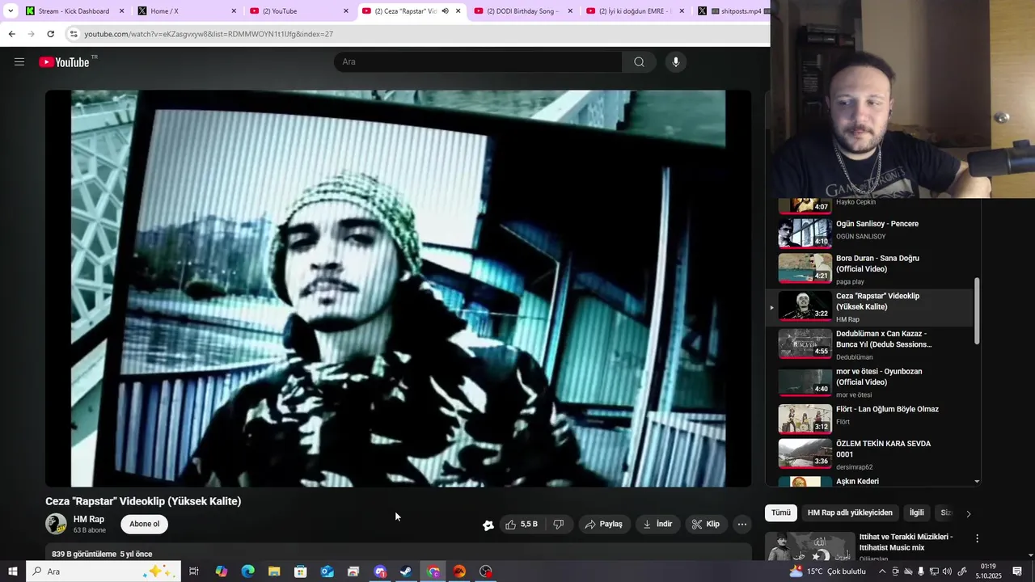1035x582 pixels.
Task: Open Steam from the taskbar
Action: (406, 571)
